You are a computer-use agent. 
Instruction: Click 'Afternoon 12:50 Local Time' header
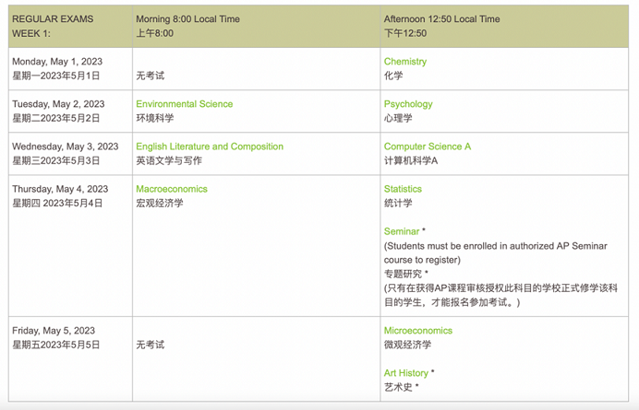pyautogui.click(x=441, y=19)
